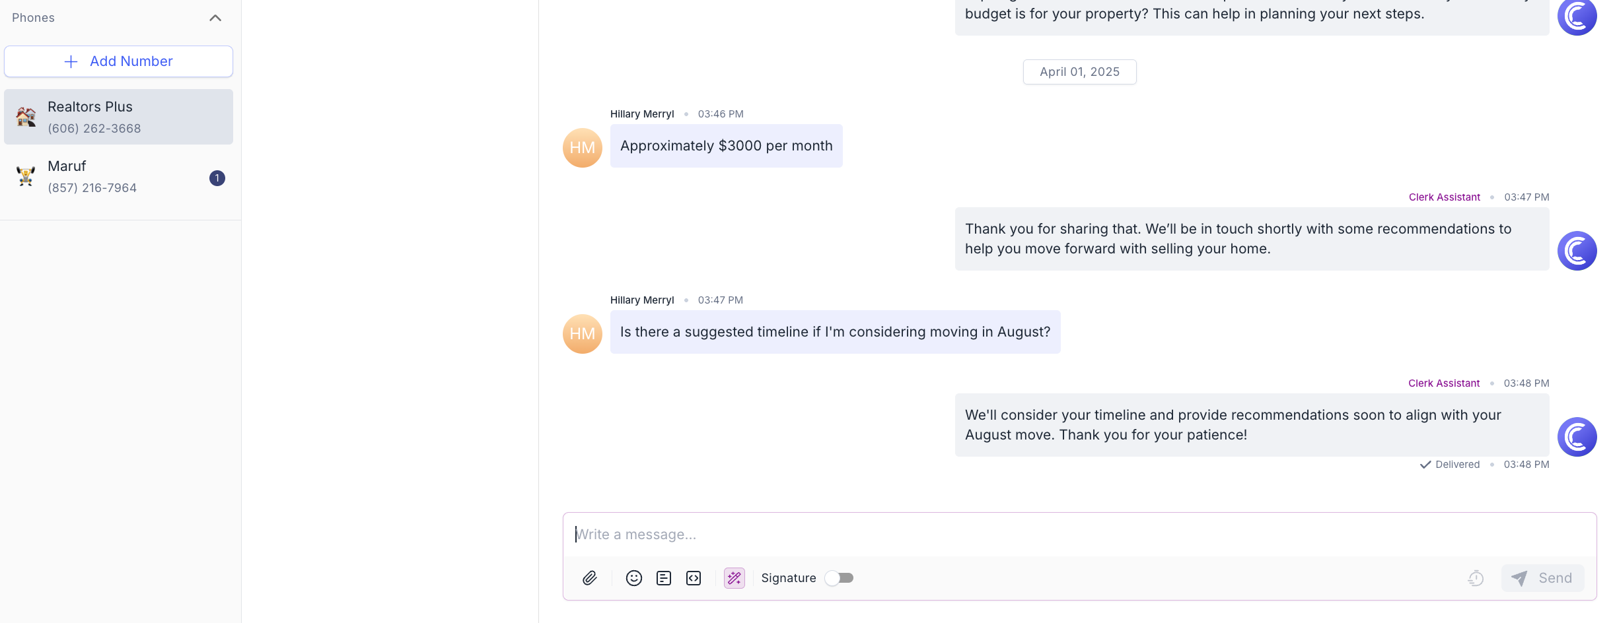Click the Realtors Plus house icon
Screen dimensions: 1613x623
[26, 117]
